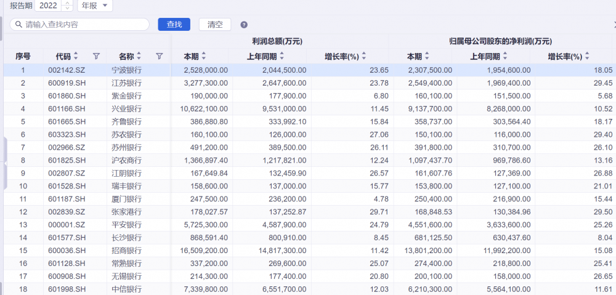Click growth rate cell 29.45
The image size is (616, 295).
604,83
